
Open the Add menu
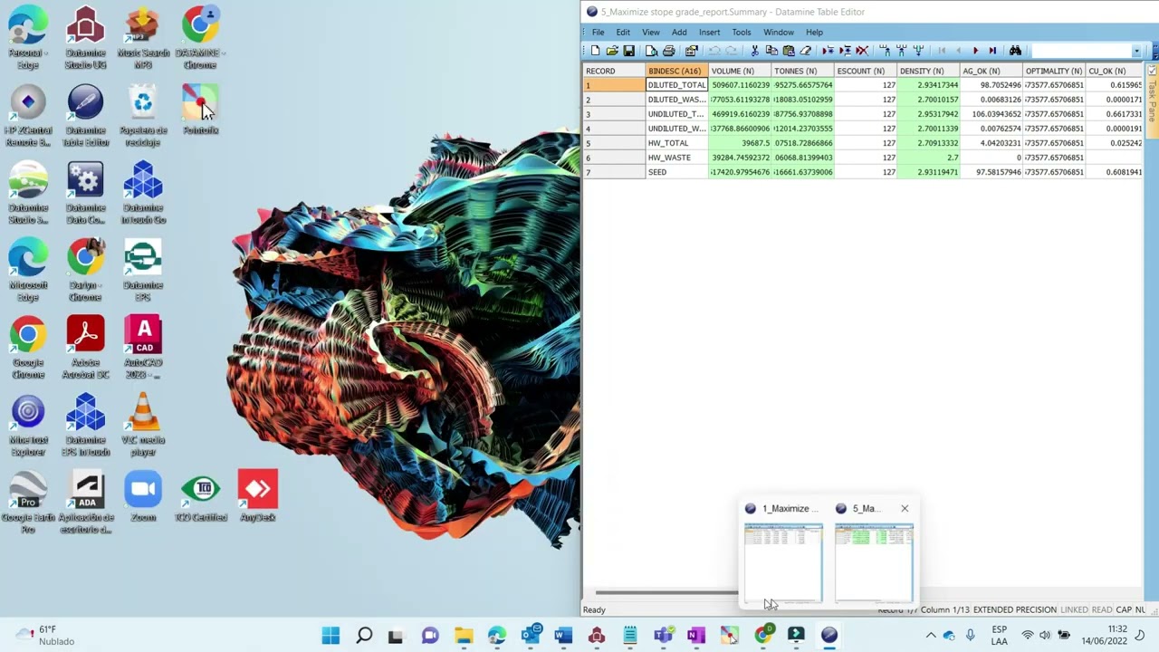679,33
